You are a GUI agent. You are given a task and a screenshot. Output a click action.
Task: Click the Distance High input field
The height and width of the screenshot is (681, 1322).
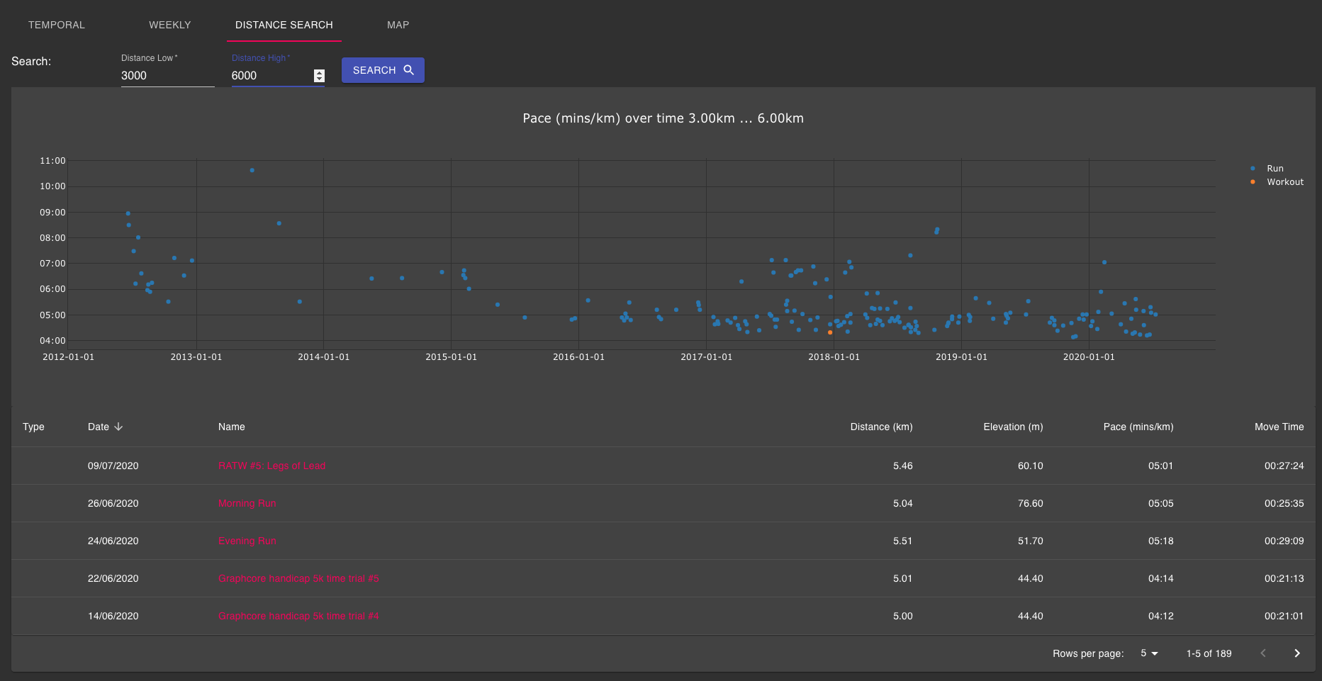271,76
